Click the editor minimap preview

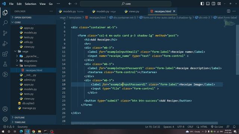(x=229, y=23)
